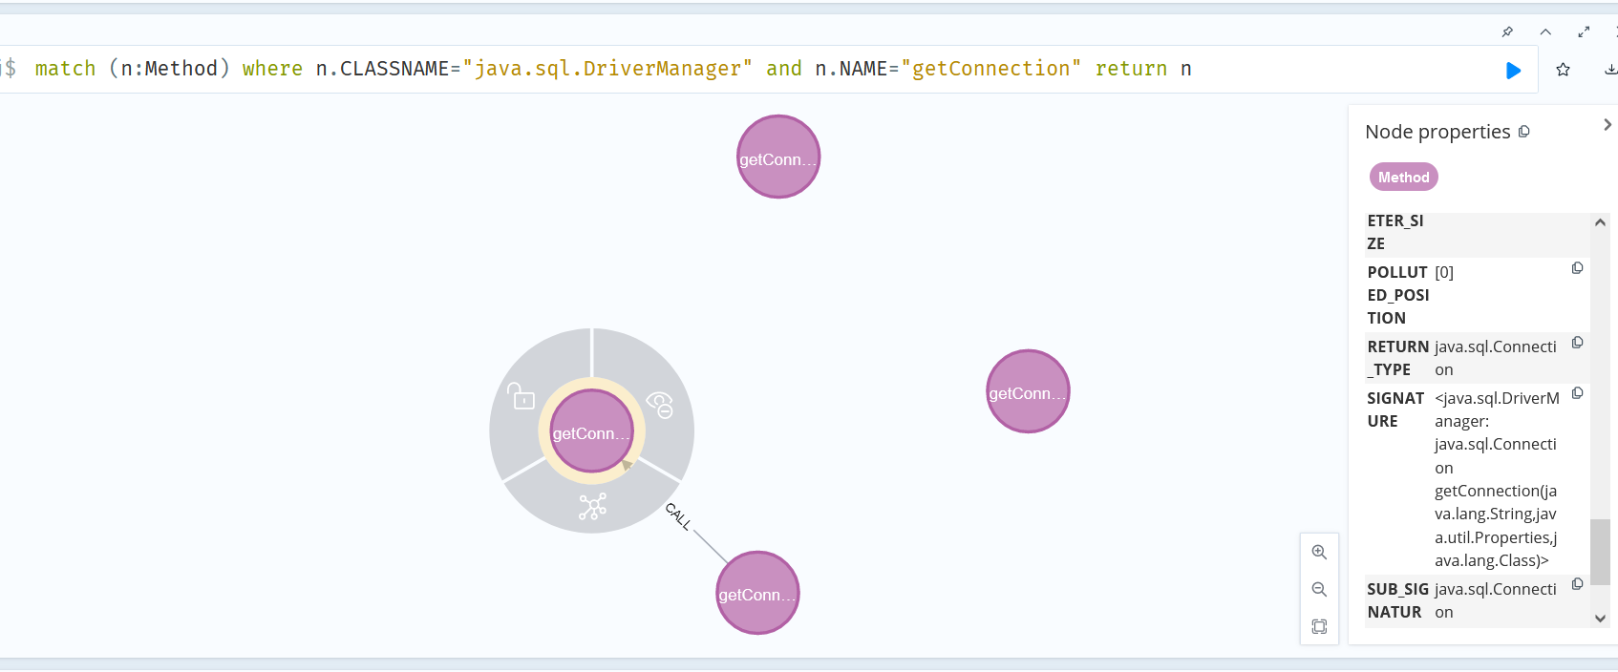Zoom out of the graph
This screenshot has height=672, width=1618.
(x=1319, y=589)
